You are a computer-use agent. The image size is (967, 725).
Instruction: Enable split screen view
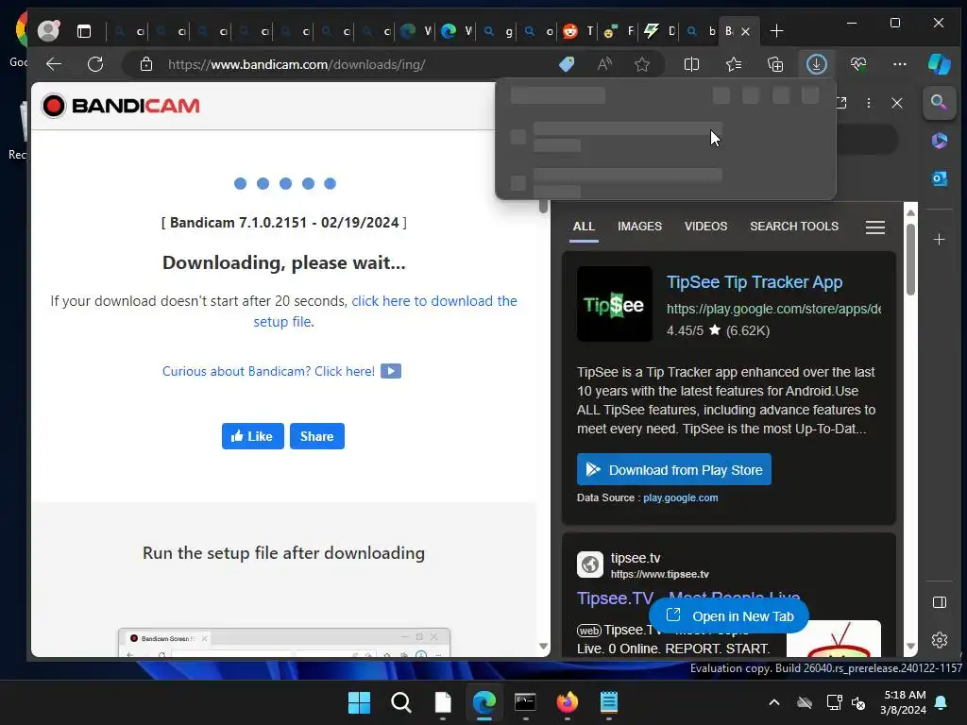point(691,64)
